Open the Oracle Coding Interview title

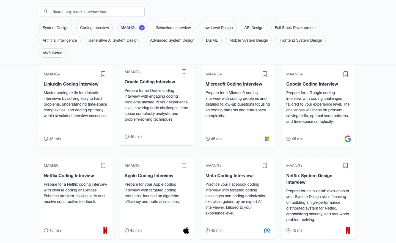point(150,82)
